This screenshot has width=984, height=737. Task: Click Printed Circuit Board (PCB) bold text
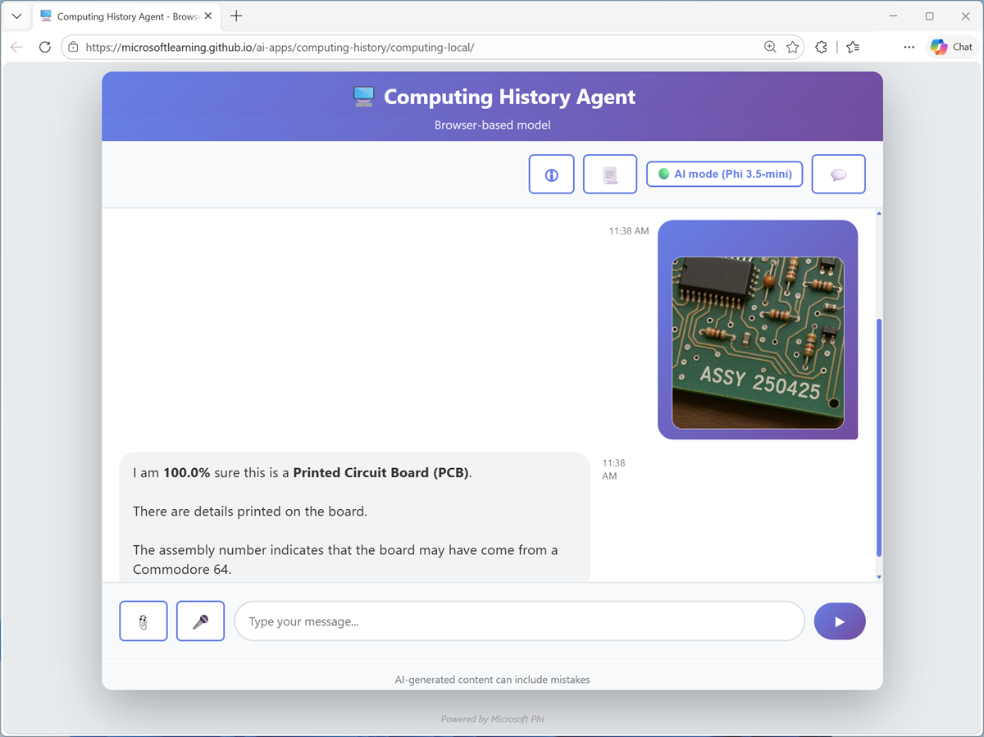[x=381, y=472]
